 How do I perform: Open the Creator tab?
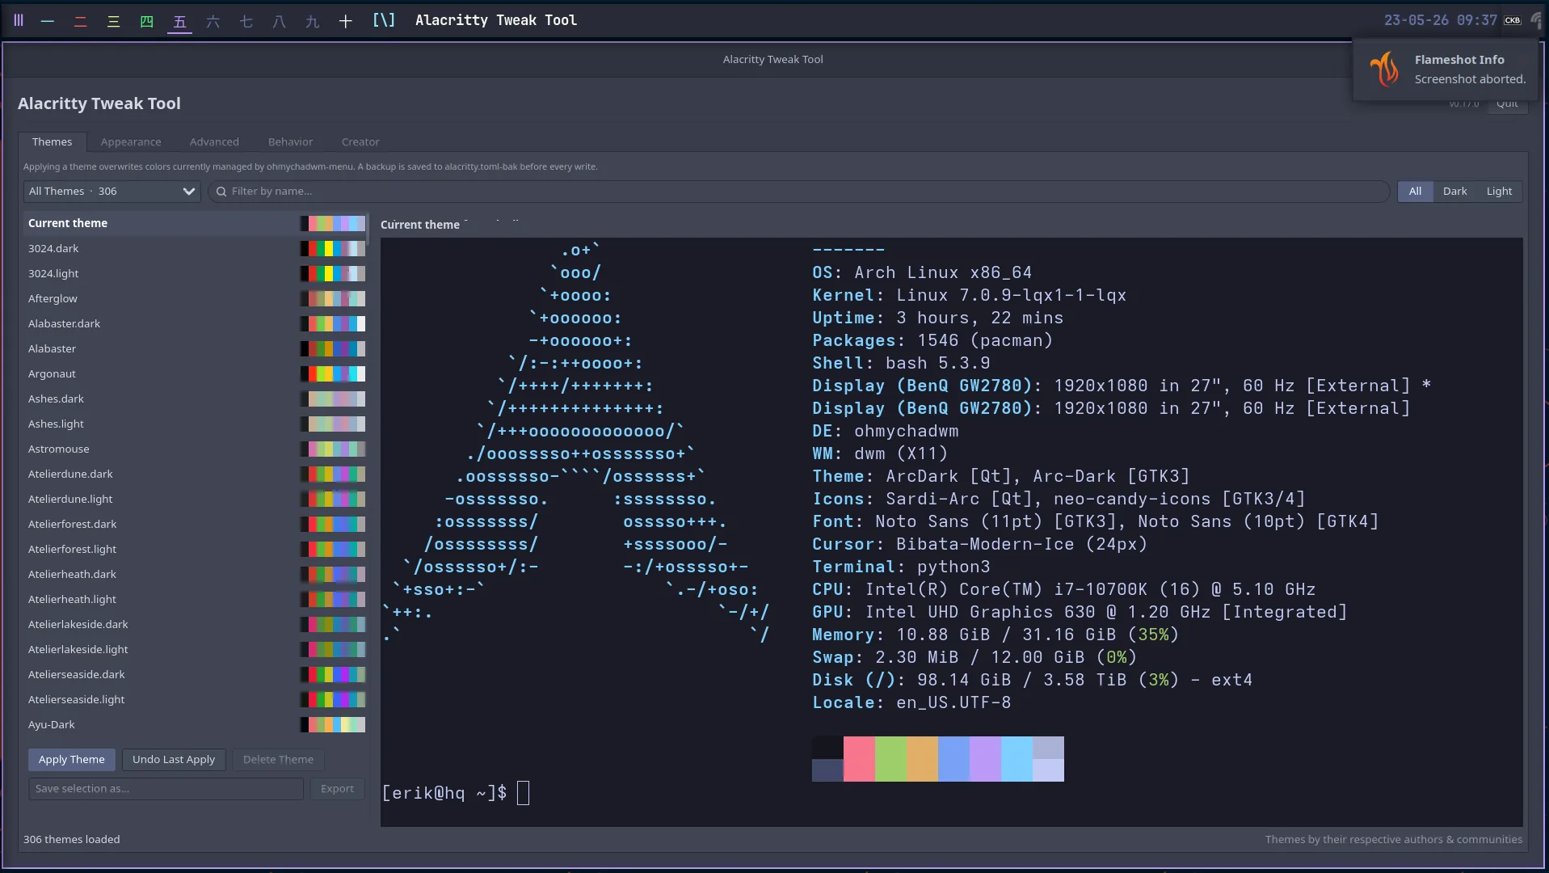point(360,141)
